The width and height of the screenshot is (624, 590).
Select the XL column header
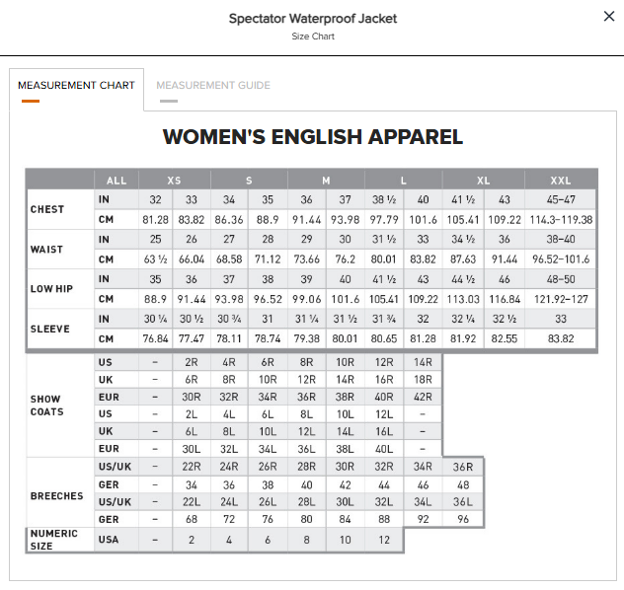[x=483, y=181]
